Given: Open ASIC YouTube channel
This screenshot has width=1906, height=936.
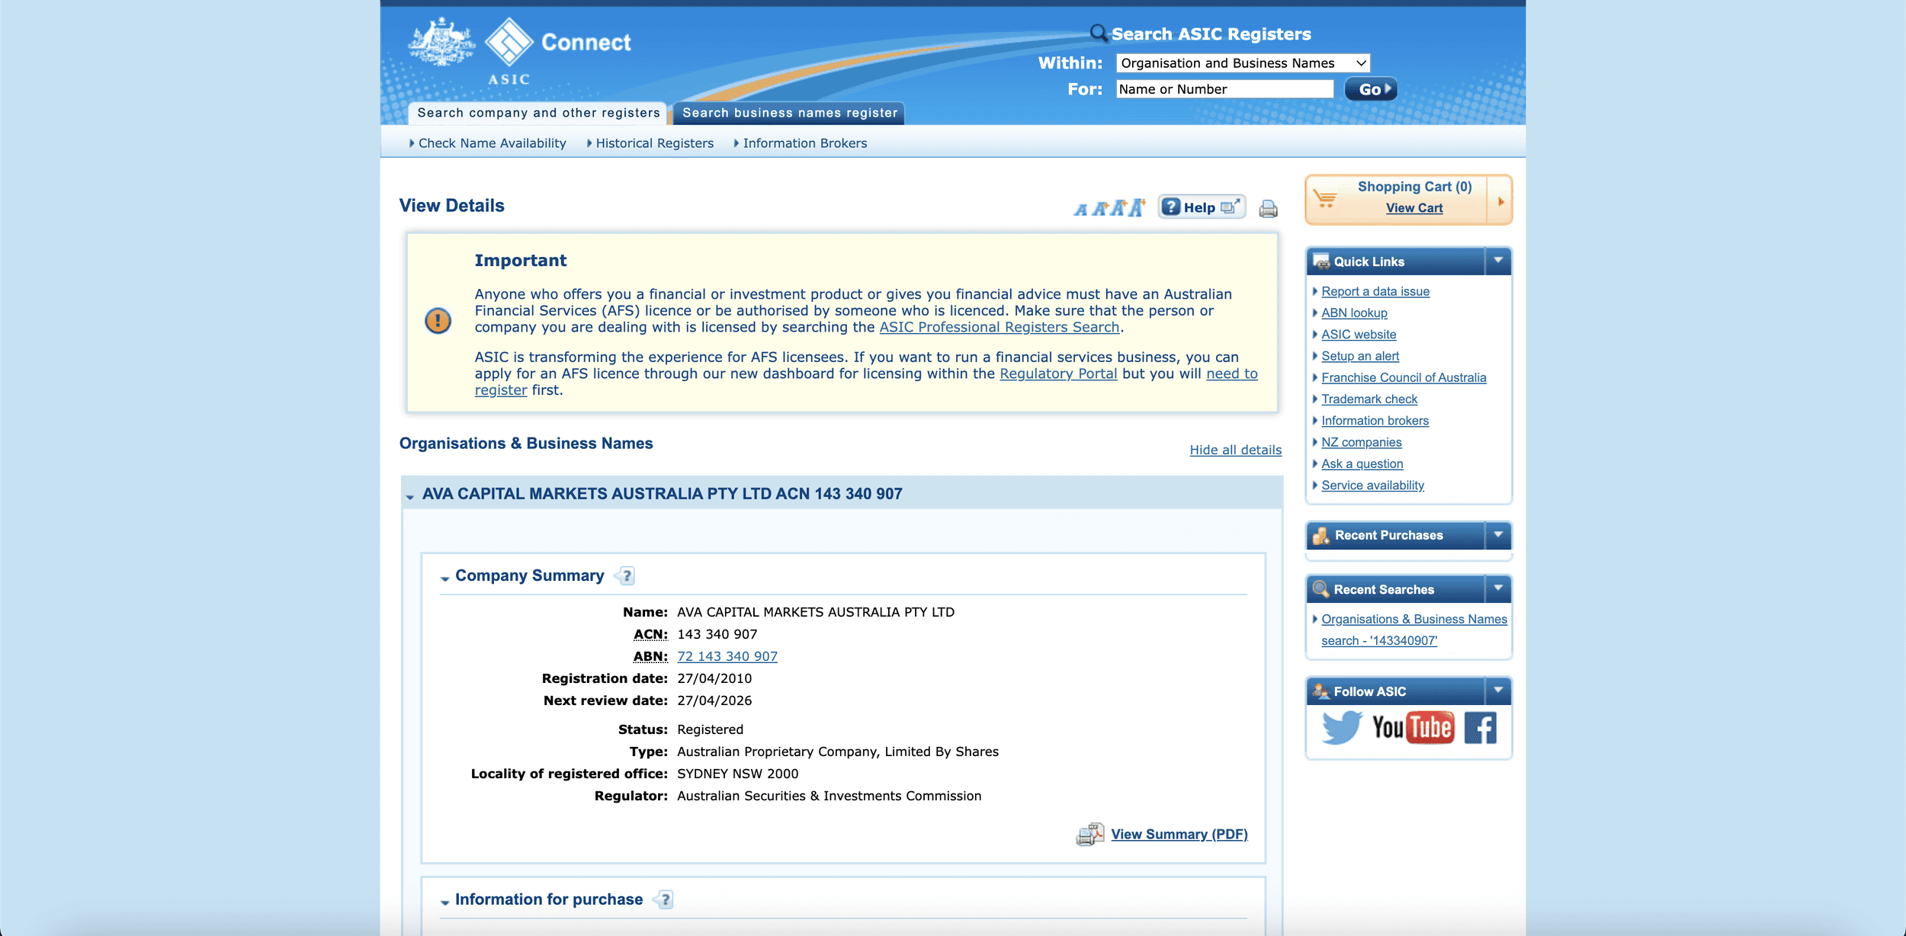Looking at the screenshot, I should (x=1413, y=728).
